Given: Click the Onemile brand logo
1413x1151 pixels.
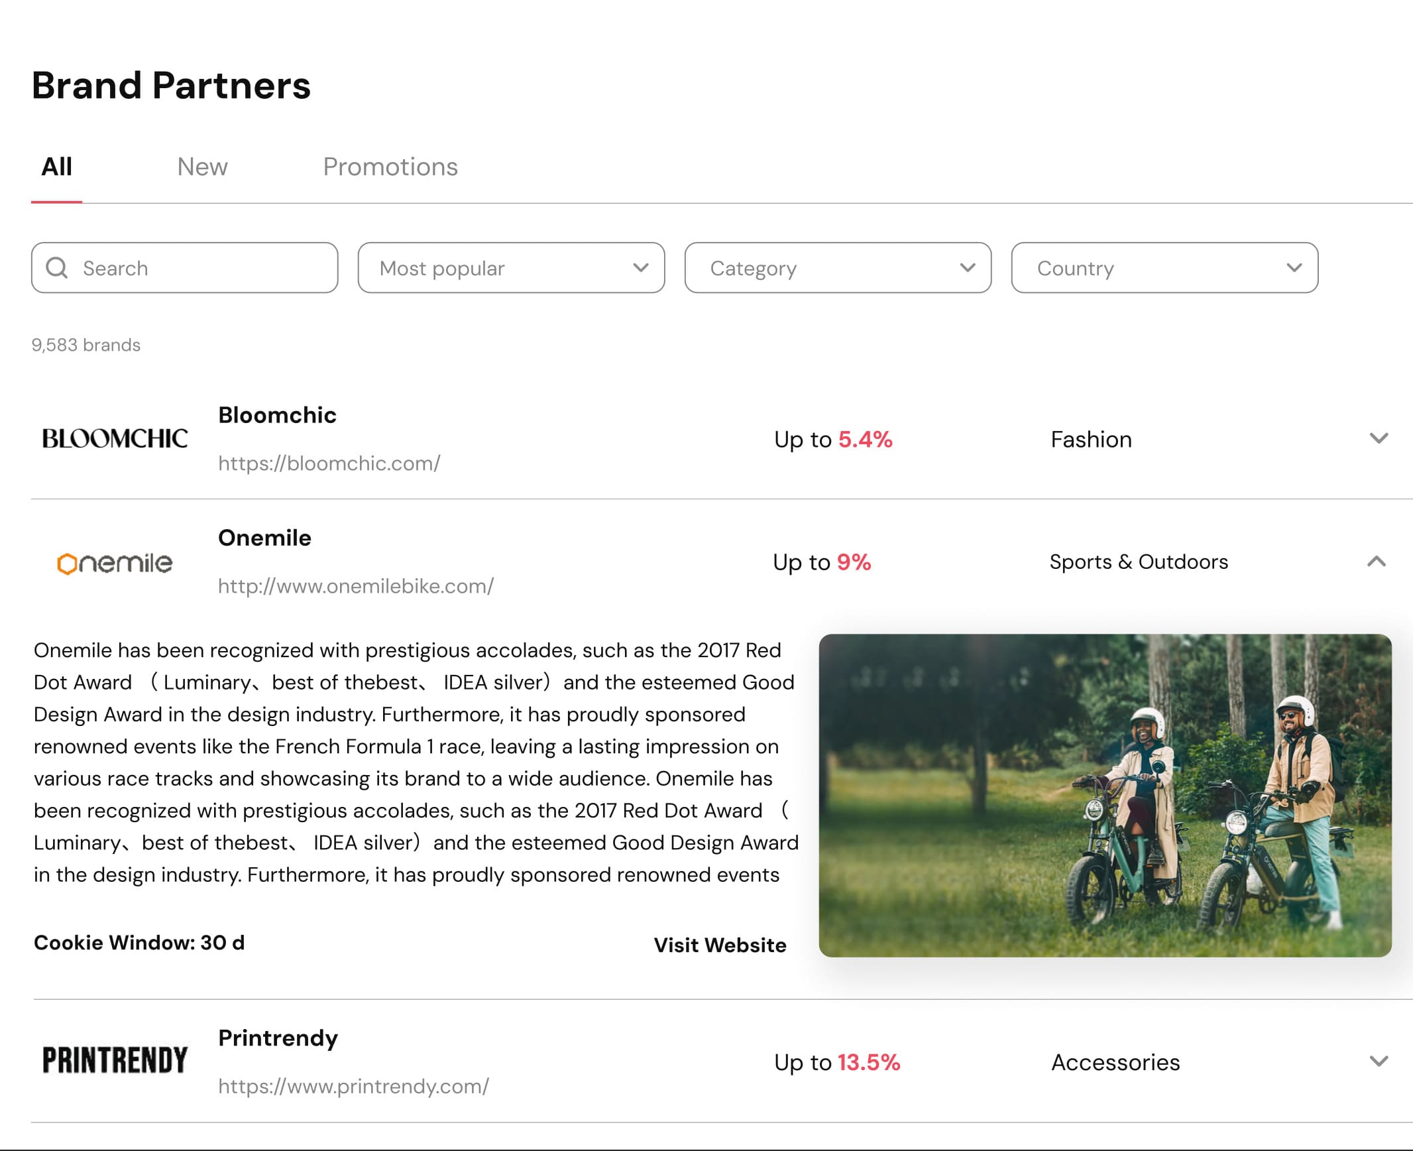Looking at the screenshot, I should (x=115, y=563).
